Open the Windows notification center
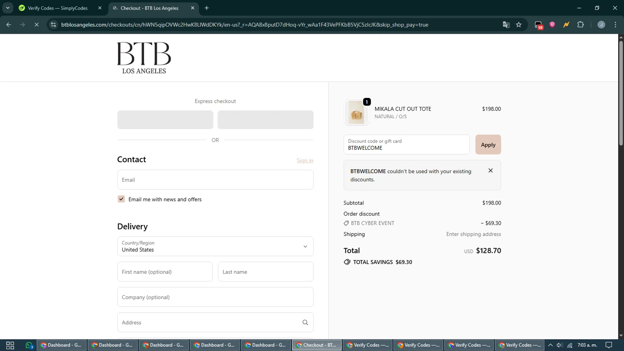This screenshot has width=624, height=351. click(x=609, y=345)
